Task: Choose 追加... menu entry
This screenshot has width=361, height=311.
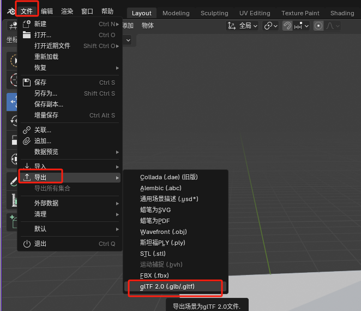Action: coord(70,141)
